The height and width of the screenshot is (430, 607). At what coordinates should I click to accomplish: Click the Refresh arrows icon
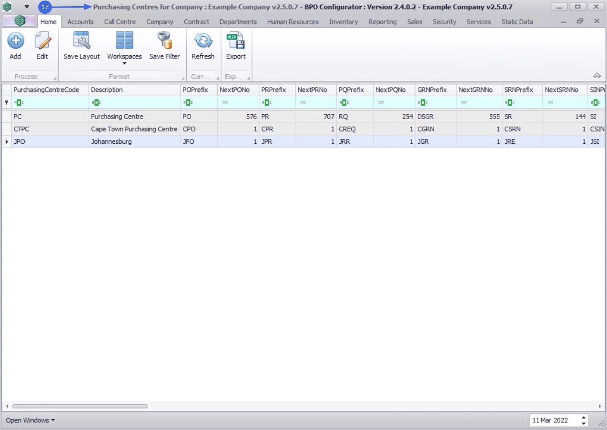(x=203, y=41)
